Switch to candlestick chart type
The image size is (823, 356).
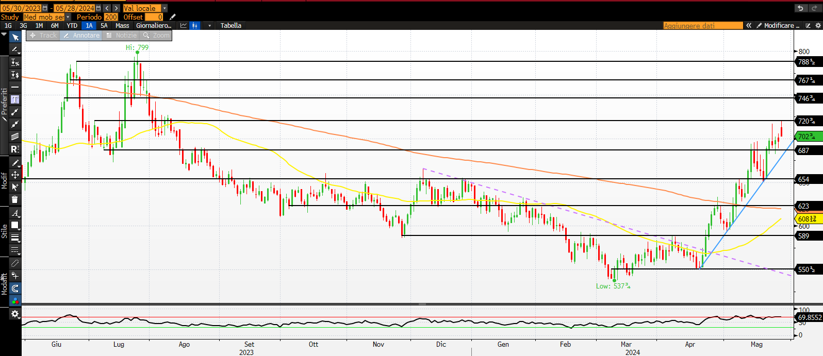coord(195,25)
